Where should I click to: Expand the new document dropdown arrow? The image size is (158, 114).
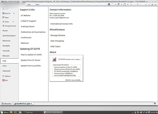[x=115, y=4]
